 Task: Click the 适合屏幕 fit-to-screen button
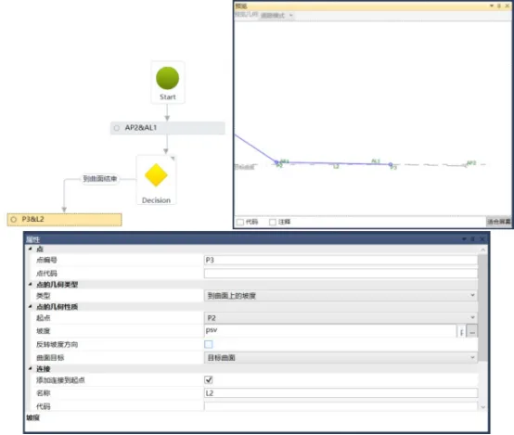[498, 222]
